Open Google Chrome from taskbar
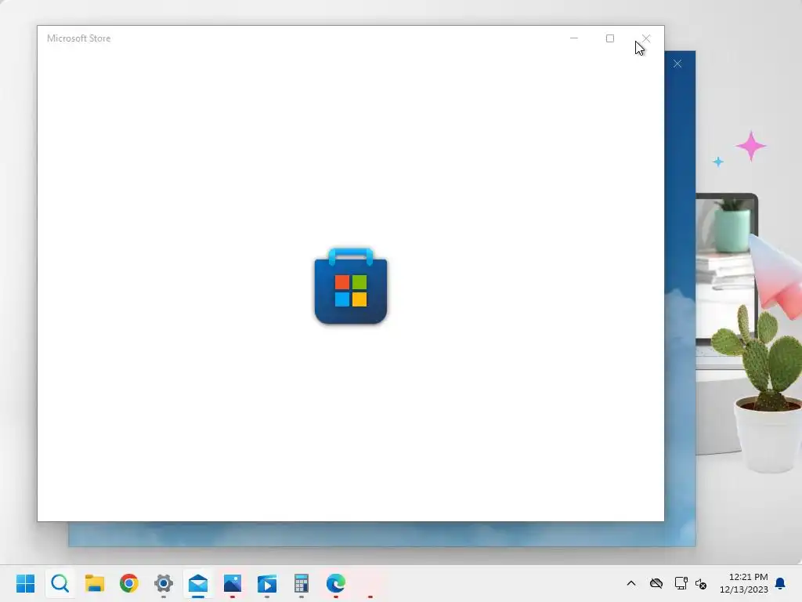Screen dimensions: 802x602 [129, 583]
